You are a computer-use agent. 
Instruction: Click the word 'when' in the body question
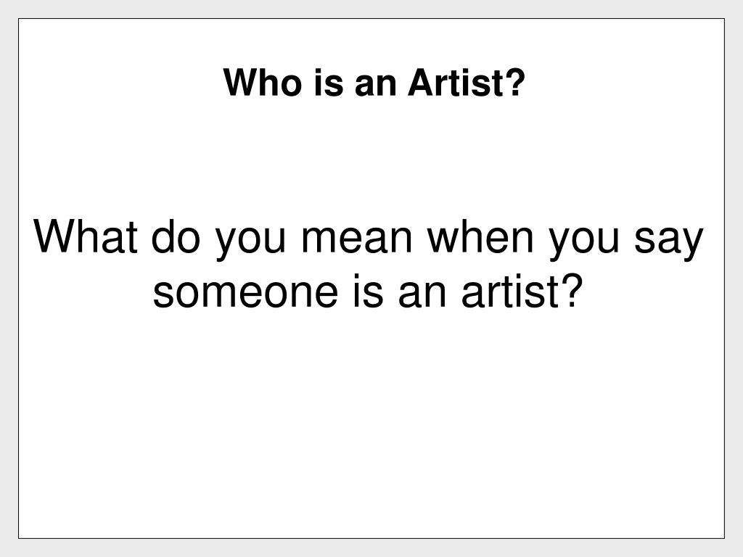[x=480, y=236]
